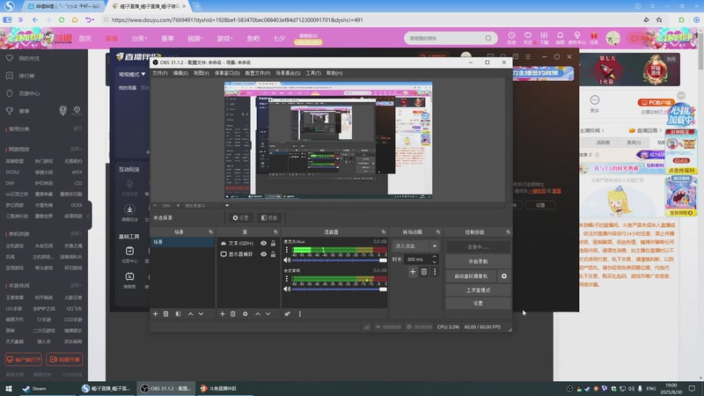Zoom out the OBS preview with minus

[155, 206]
